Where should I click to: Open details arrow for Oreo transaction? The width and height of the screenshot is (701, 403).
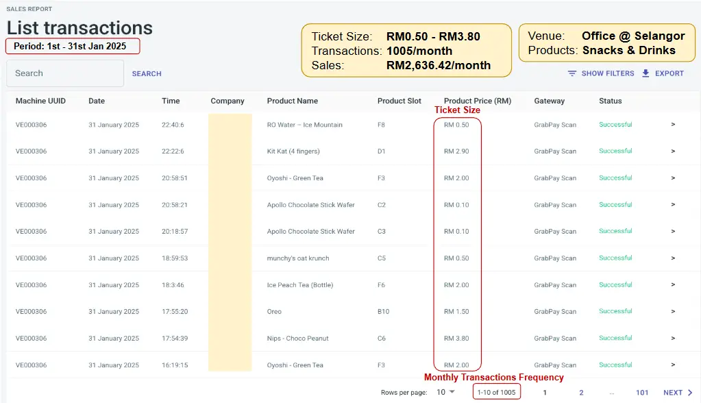673,312
